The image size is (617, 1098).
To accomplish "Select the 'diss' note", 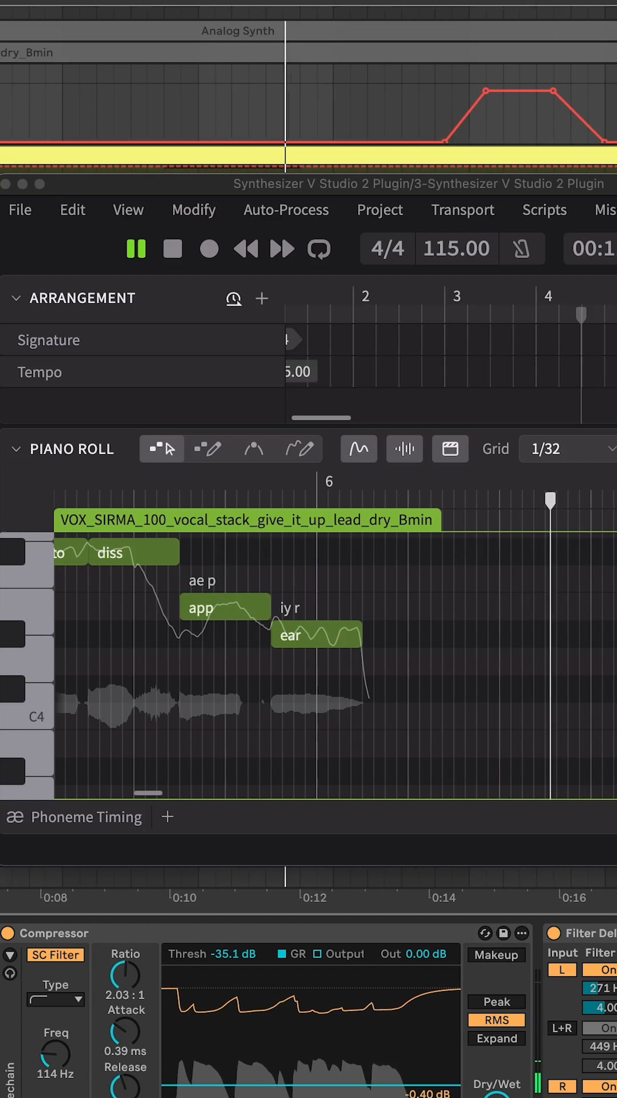I will pyautogui.click(x=134, y=552).
